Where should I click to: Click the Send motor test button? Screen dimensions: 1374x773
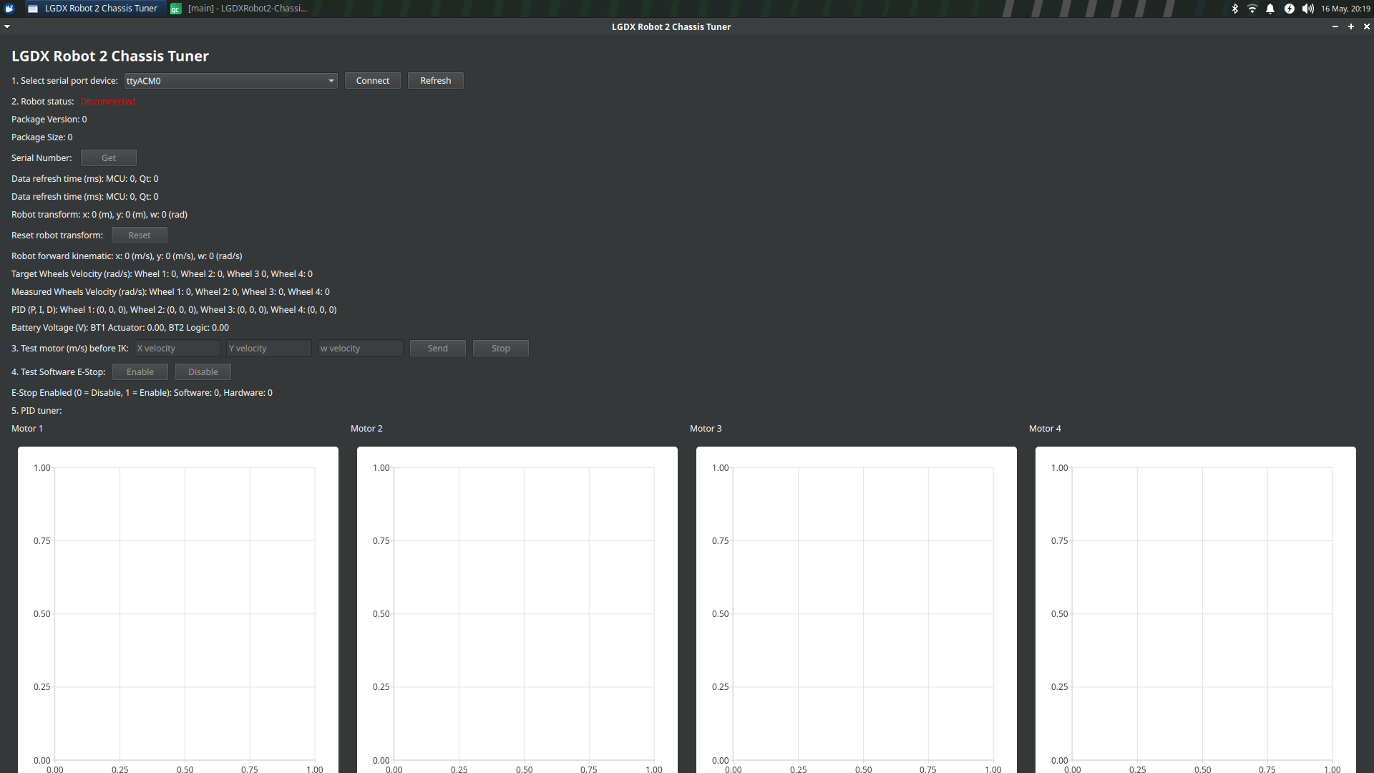coord(438,349)
